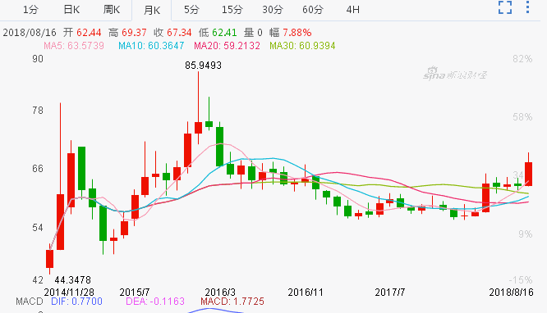Select the 周K weekly chart tab
Viewport: 547px width, 313px height.
point(112,10)
